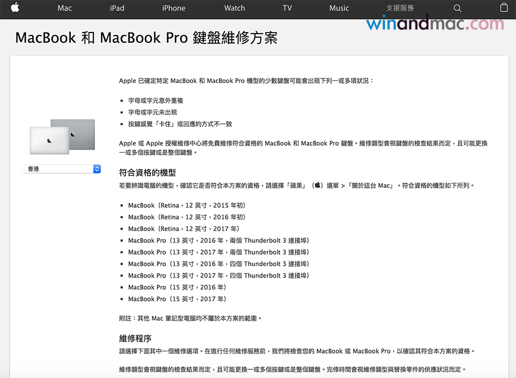Go to the iPad section

coord(117,8)
